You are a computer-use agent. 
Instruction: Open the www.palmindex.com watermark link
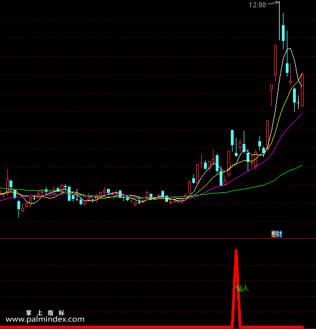(x=45, y=319)
